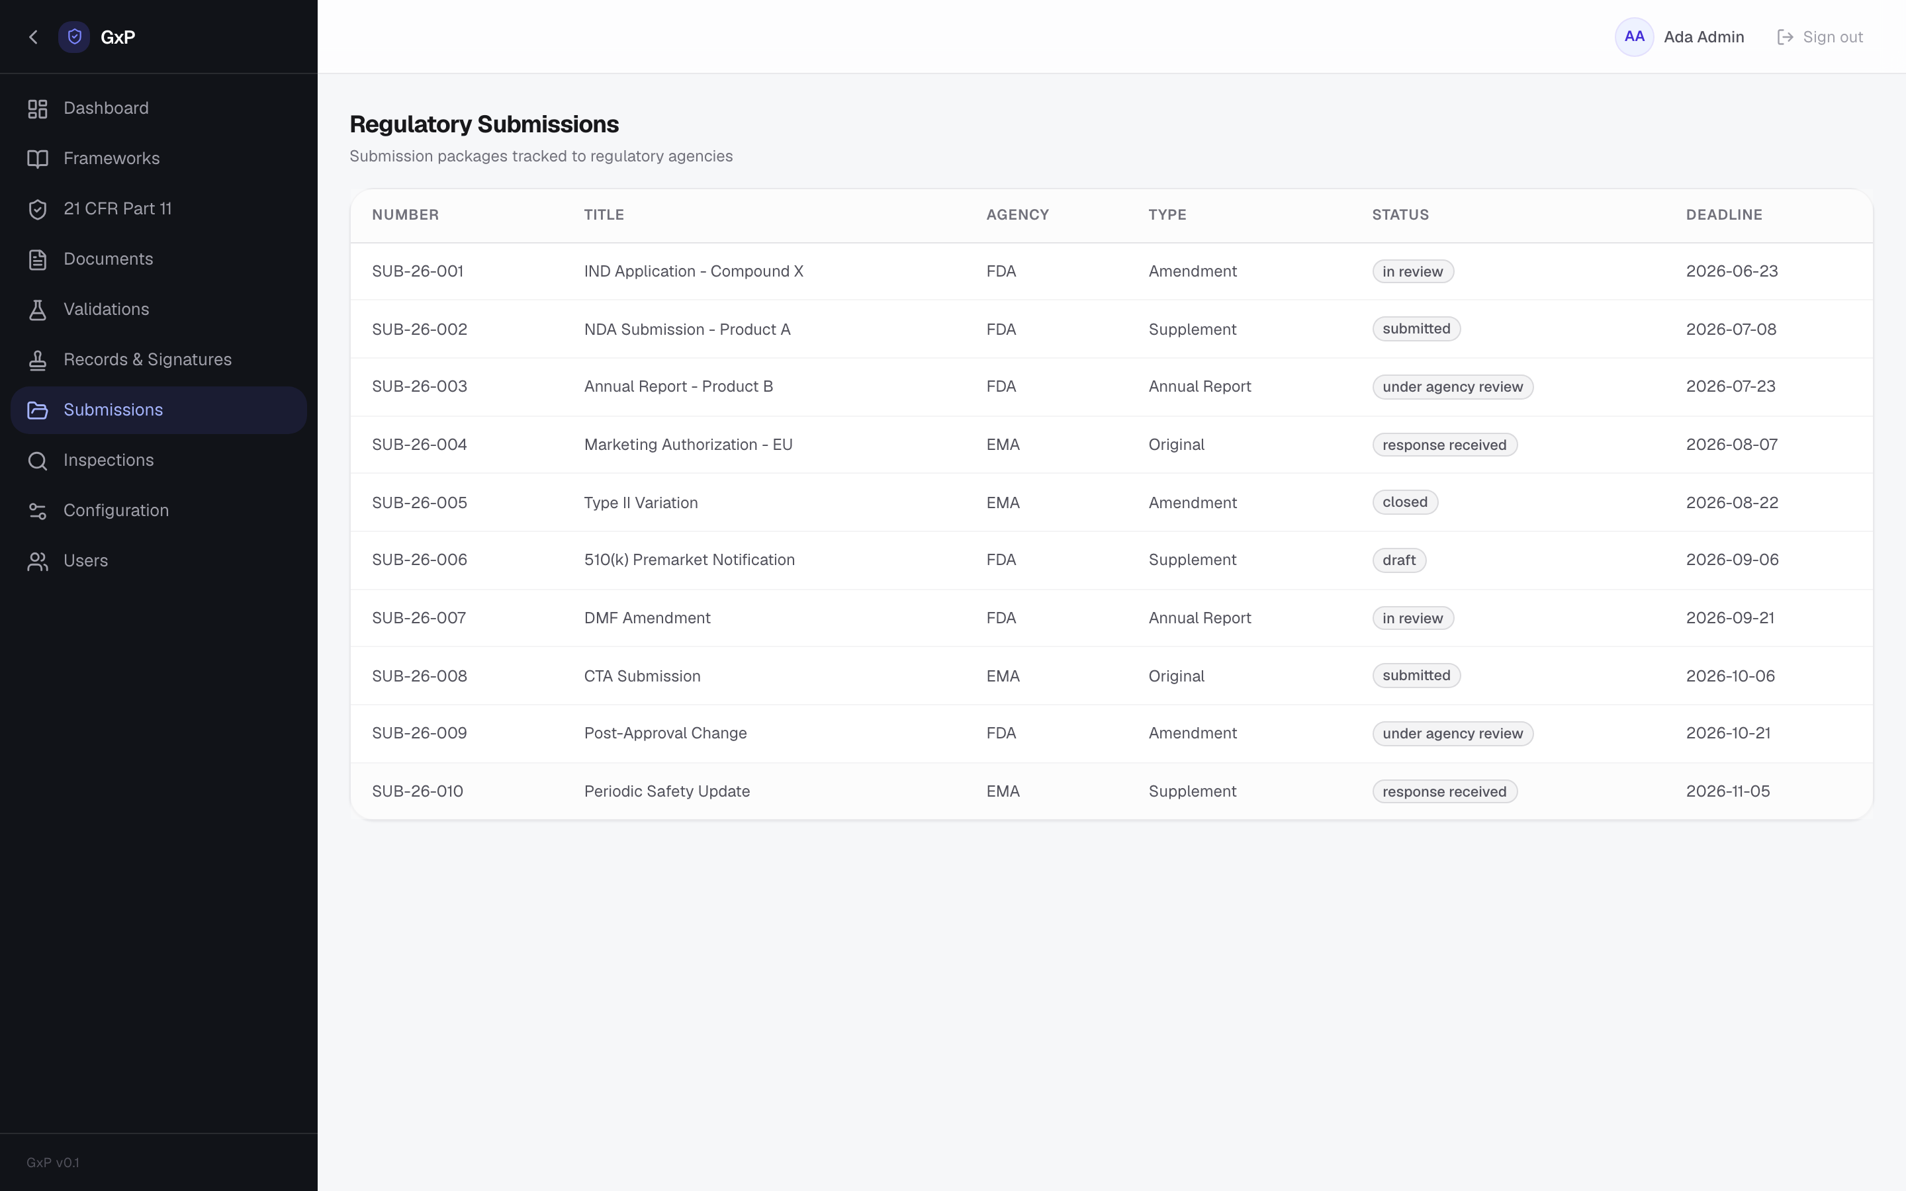Open the Inspections page
Image resolution: width=1906 pixels, height=1191 pixels.
(158, 461)
